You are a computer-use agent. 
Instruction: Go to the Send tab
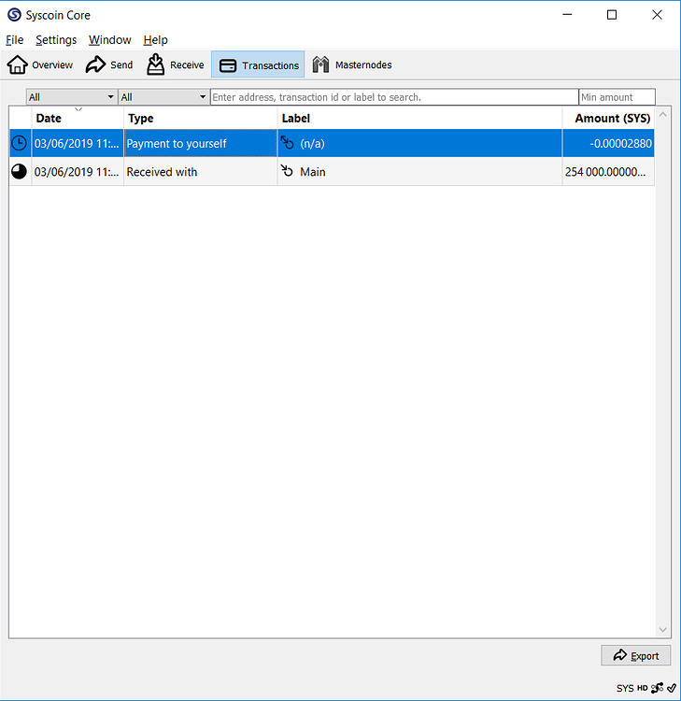point(109,64)
